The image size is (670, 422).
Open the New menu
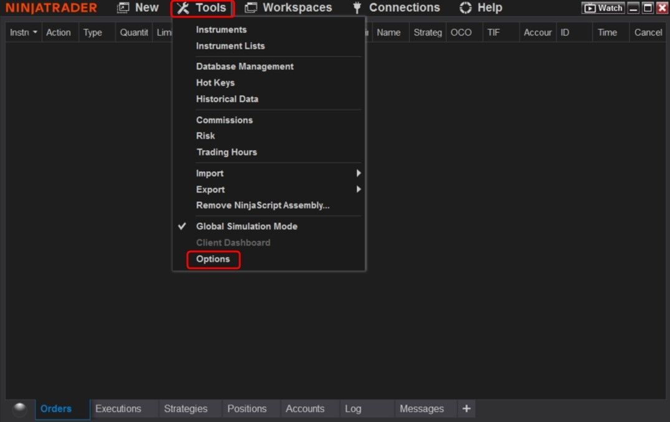click(x=138, y=7)
